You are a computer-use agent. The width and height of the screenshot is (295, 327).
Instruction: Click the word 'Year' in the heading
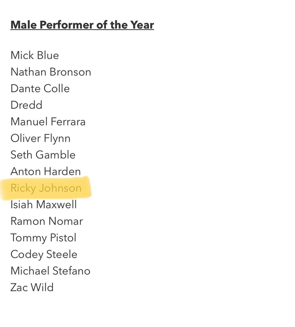[142, 25]
